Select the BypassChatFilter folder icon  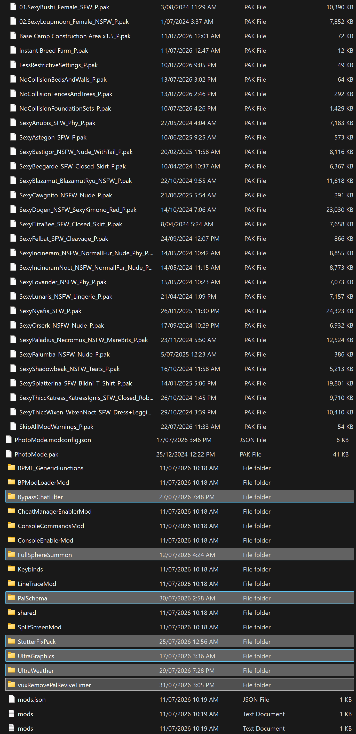click(x=12, y=497)
